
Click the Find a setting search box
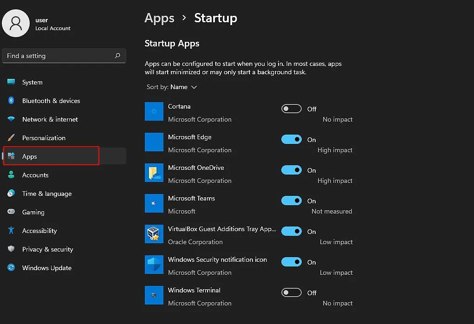point(64,56)
